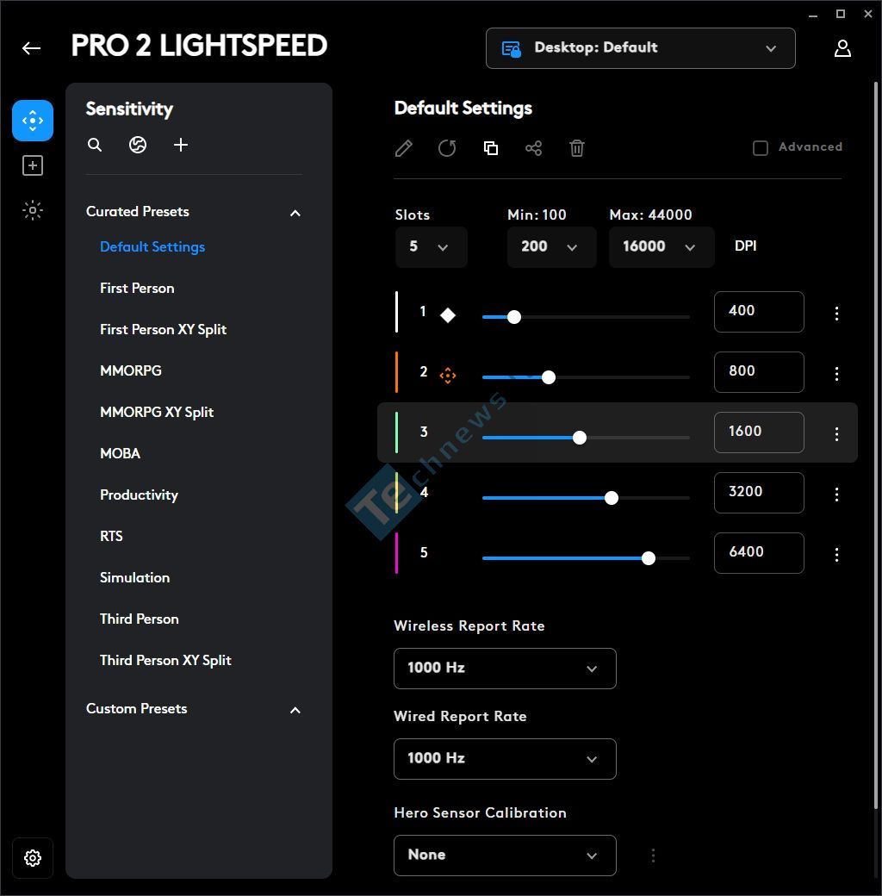This screenshot has width=882, height=896.
Task: Select the Productivity preset
Action: click(139, 495)
